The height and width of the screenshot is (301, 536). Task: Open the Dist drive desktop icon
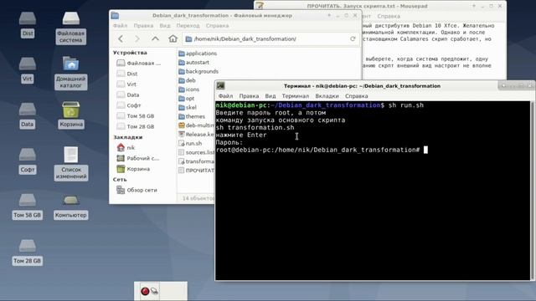point(28,24)
